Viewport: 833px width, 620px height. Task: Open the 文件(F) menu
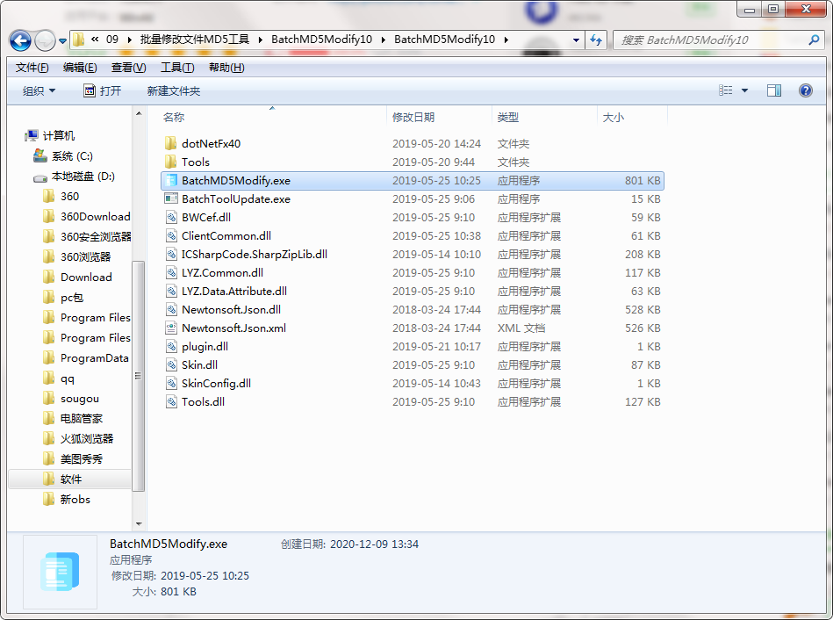[32, 68]
